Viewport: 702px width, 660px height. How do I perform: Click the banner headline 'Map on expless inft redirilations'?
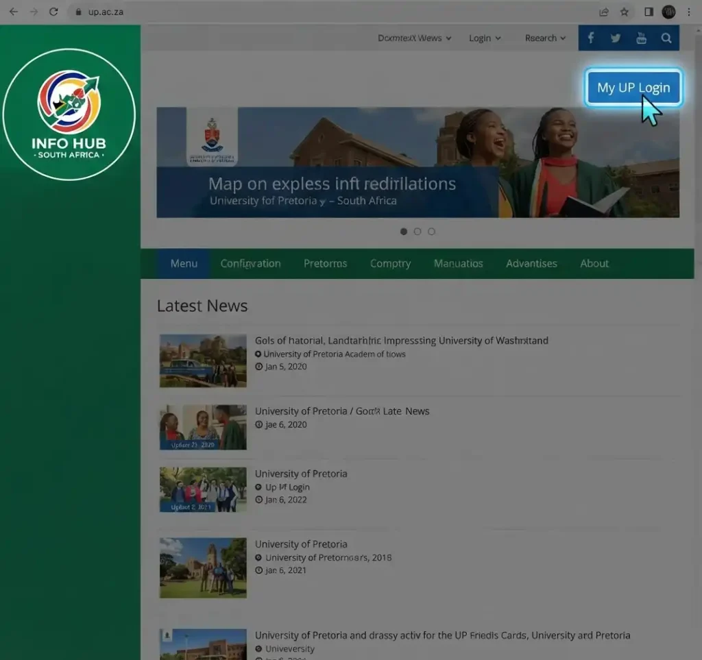pos(332,184)
